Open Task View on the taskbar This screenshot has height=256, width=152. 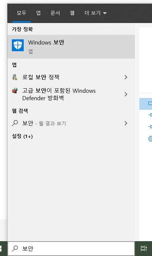click(x=143, y=249)
